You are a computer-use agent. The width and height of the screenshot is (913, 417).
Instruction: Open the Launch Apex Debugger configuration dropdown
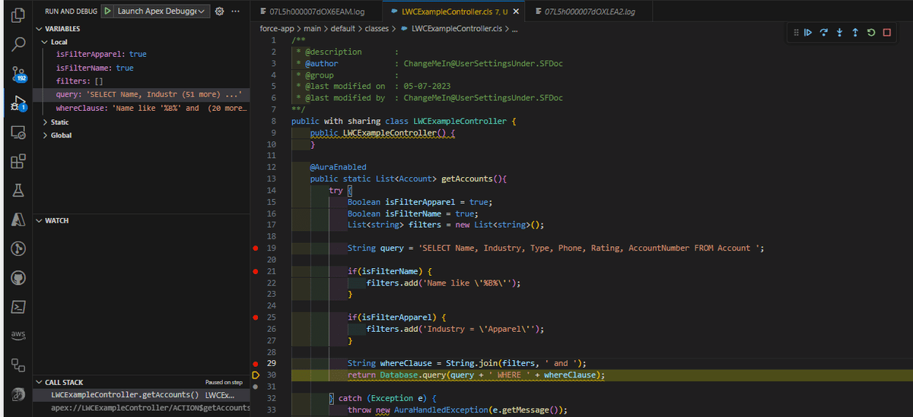(162, 11)
